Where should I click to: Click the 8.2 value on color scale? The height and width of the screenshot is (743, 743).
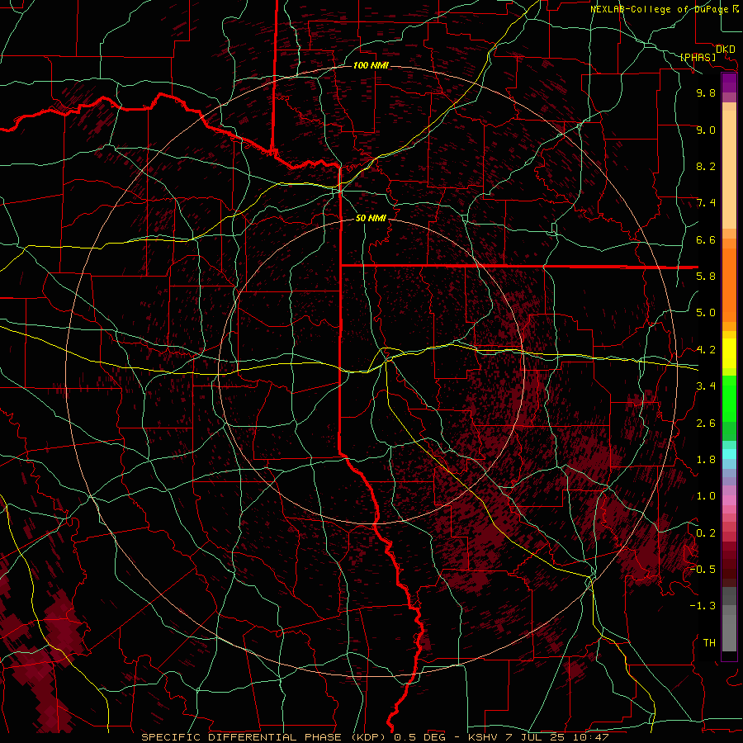coord(706,166)
